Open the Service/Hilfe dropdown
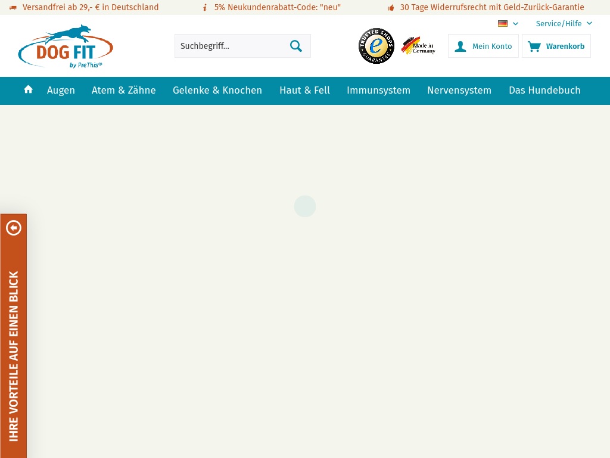 click(x=564, y=24)
